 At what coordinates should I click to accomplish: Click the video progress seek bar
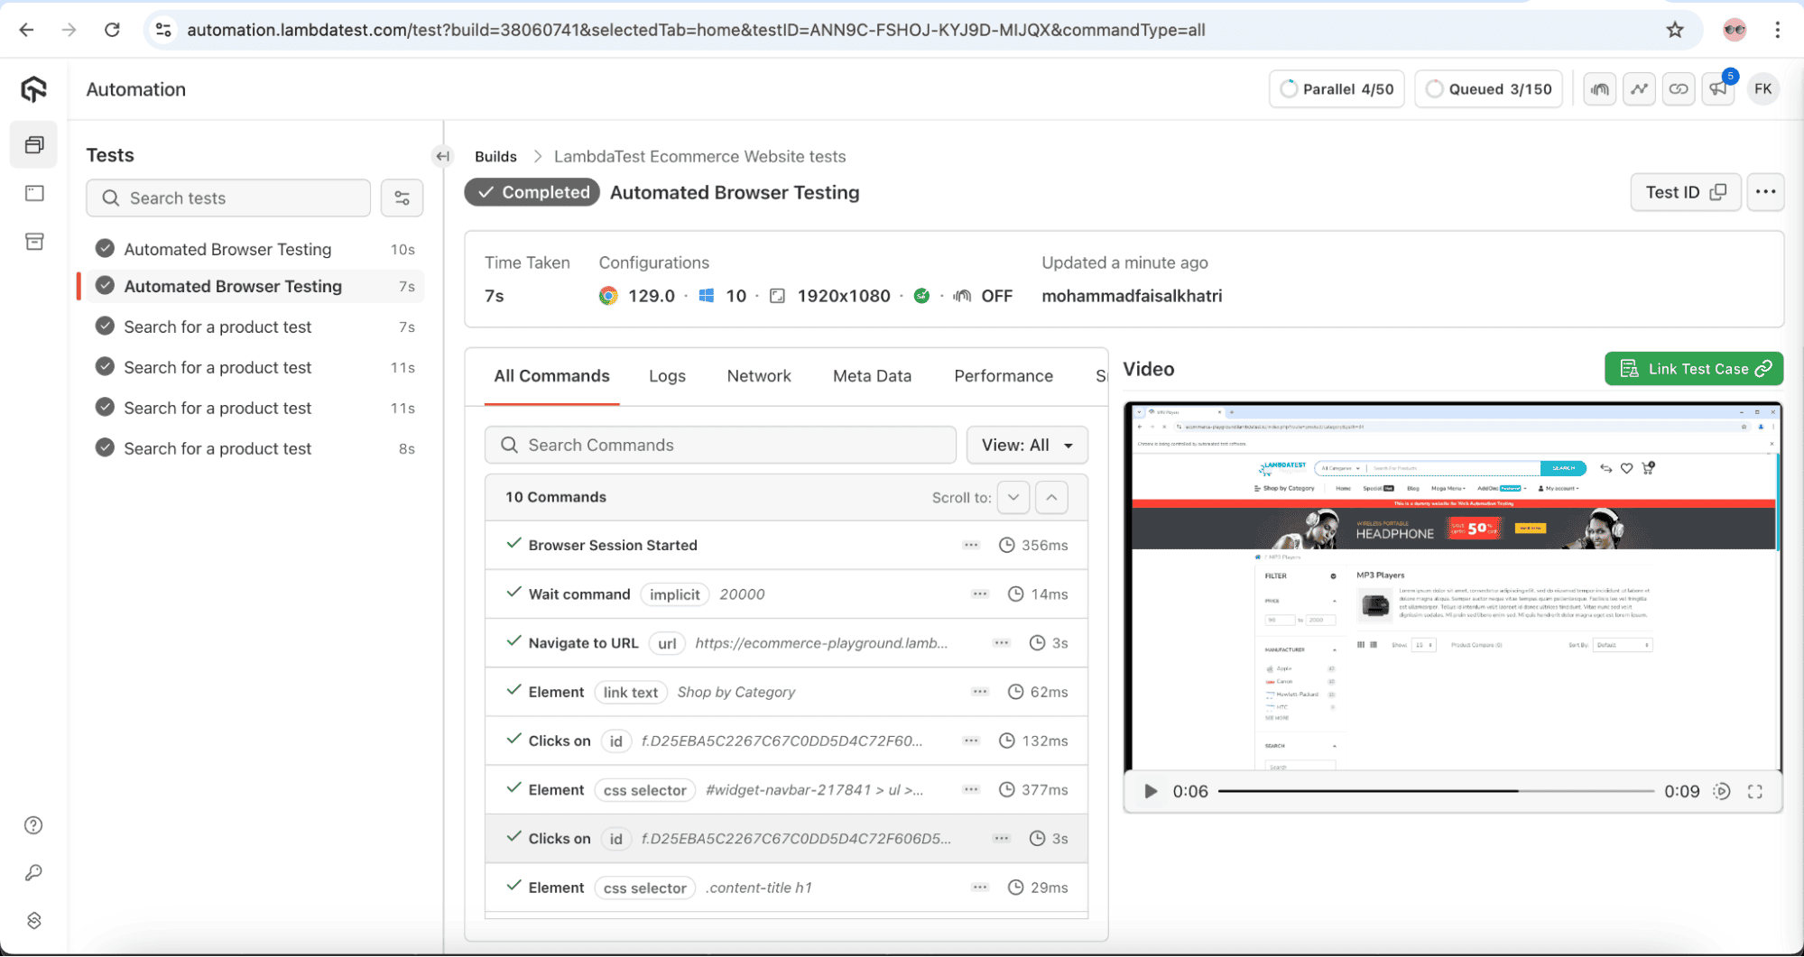(1435, 792)
